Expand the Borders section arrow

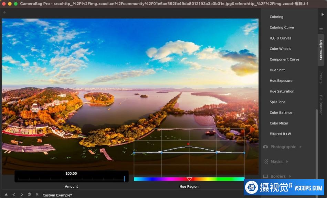[290, 176]
